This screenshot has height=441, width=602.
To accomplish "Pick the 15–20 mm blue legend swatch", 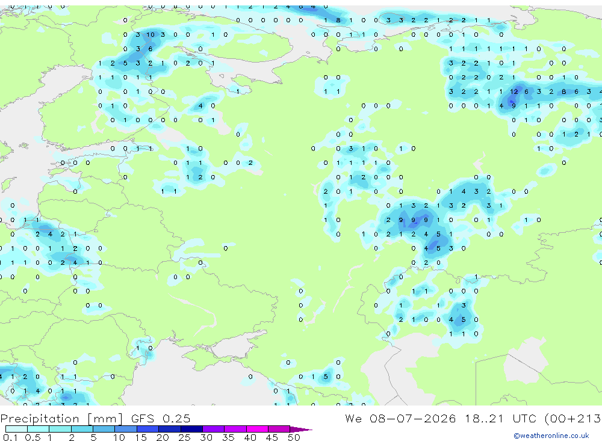I will point(147,429).
